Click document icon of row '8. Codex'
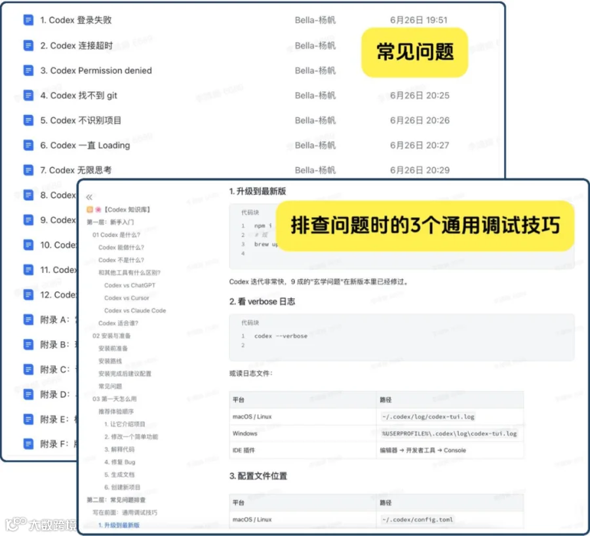Image resolution: width=590 pixels, height=536 pixels. pyautogui.click(x=28, y=195)
